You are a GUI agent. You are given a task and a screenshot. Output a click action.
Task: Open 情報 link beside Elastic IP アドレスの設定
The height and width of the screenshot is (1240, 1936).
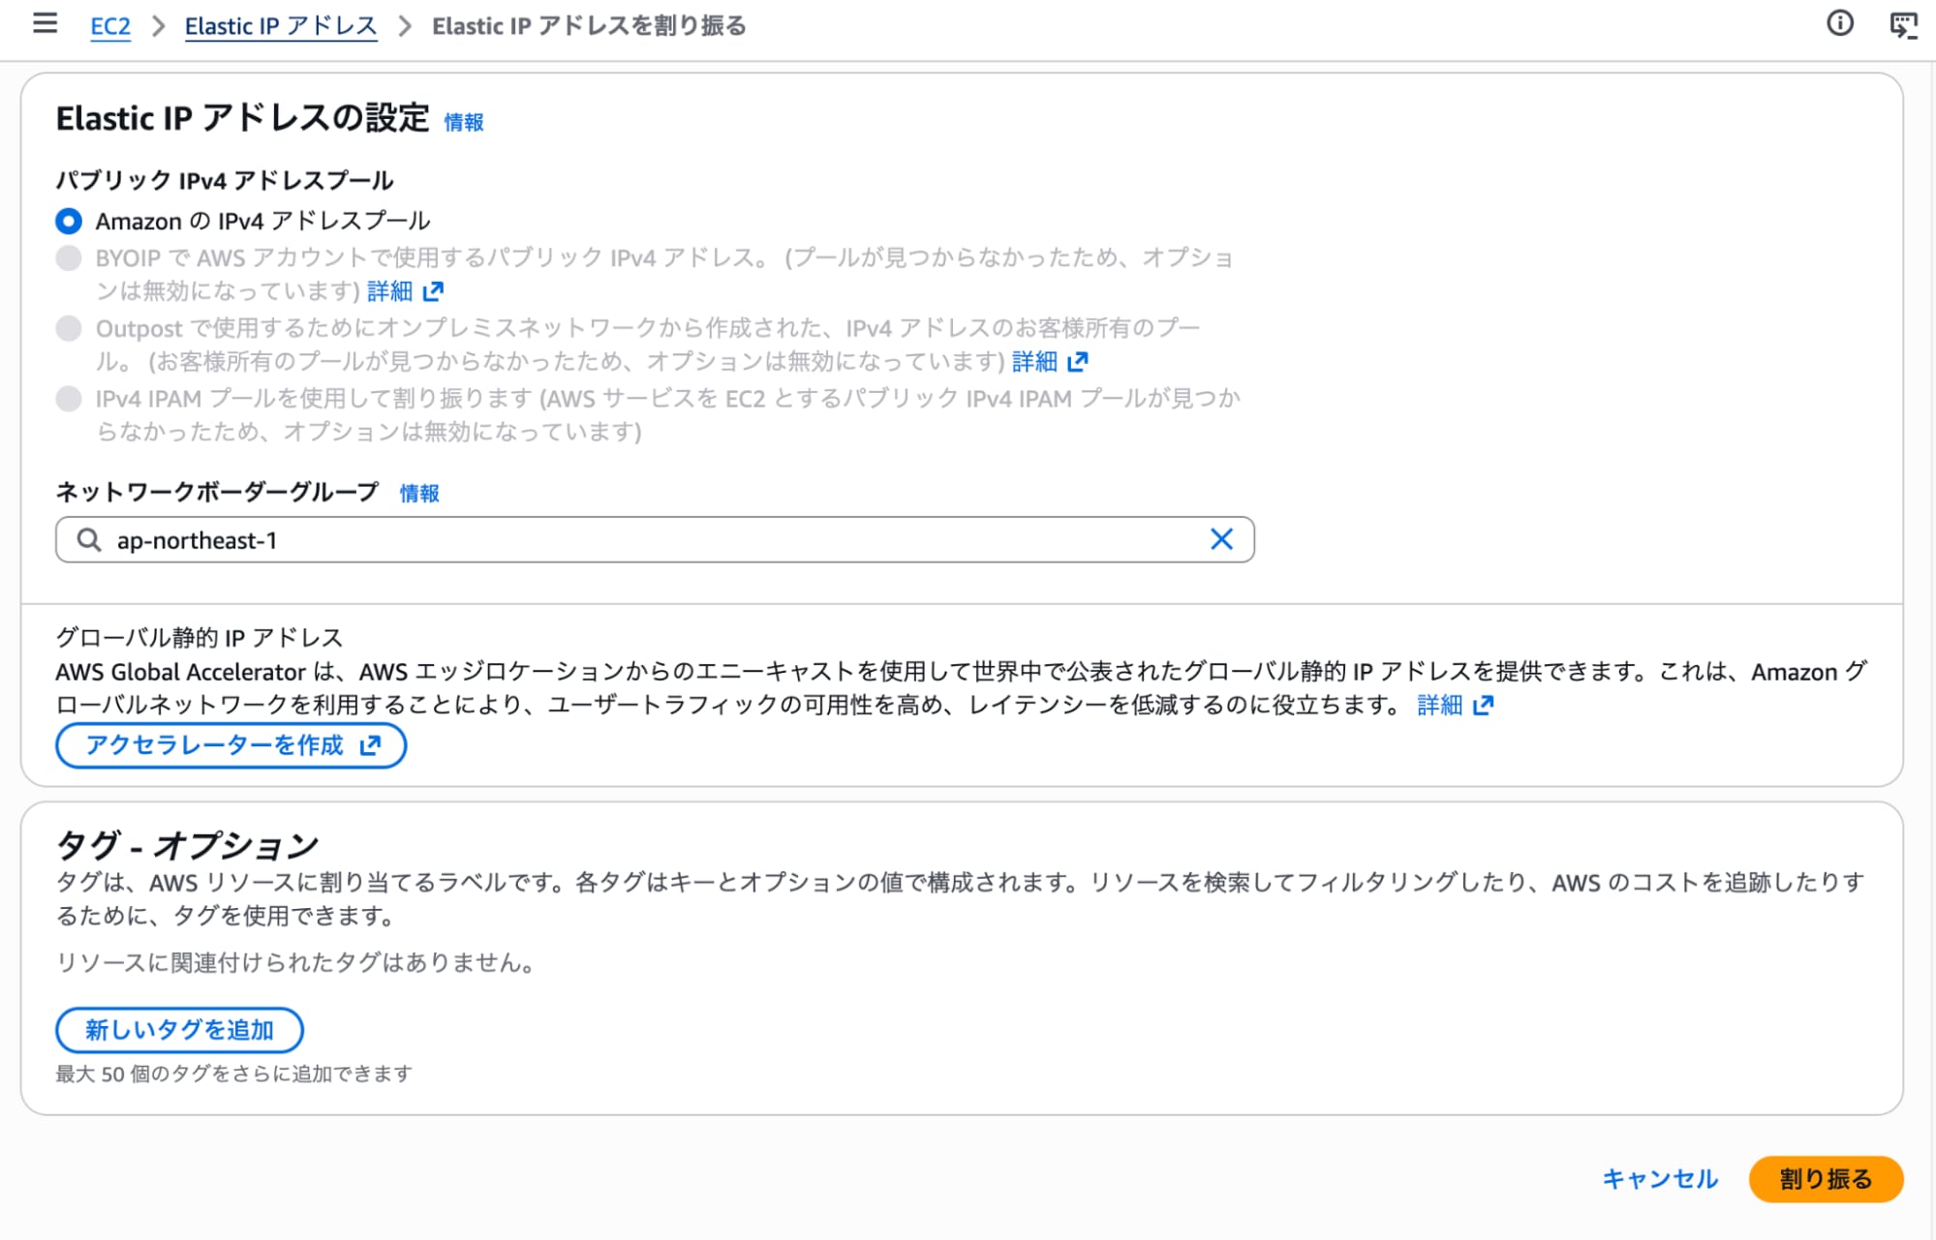(463, 122)
